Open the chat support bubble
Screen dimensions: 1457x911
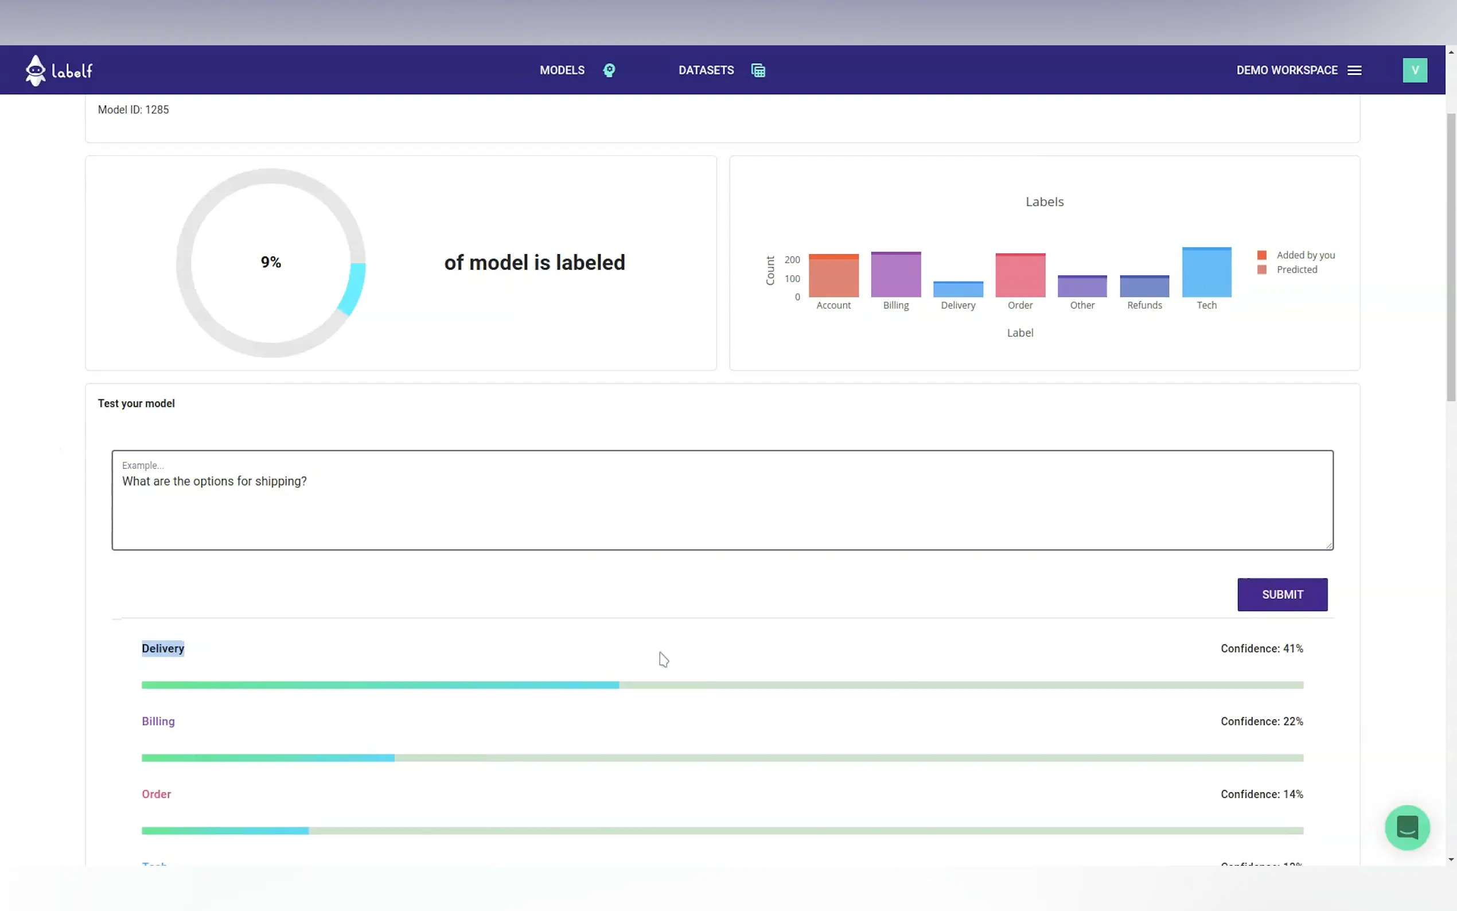[x=1407, y=827]
